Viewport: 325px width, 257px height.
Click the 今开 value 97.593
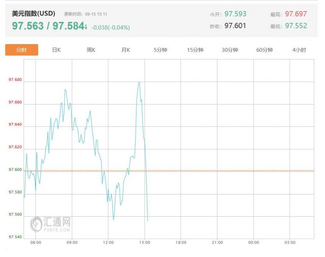point(235,14)
